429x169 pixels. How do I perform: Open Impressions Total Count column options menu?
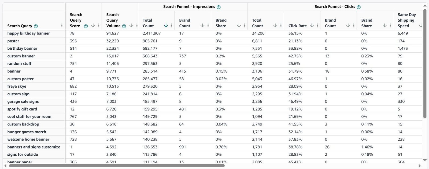[x=172, y=26]
